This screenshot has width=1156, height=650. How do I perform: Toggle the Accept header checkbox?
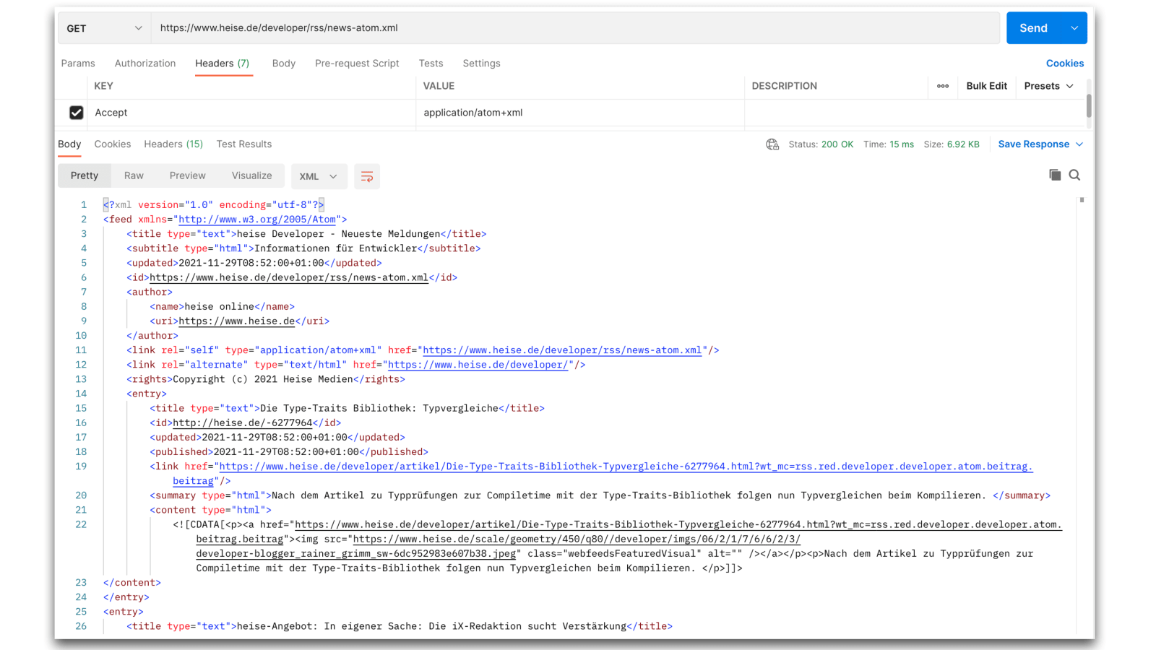pyautogui.click(x=77, y=113)
